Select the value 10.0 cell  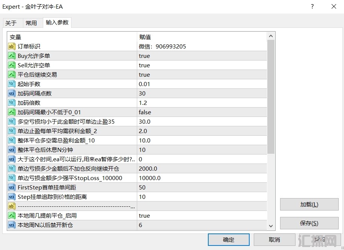coord(202,140)
